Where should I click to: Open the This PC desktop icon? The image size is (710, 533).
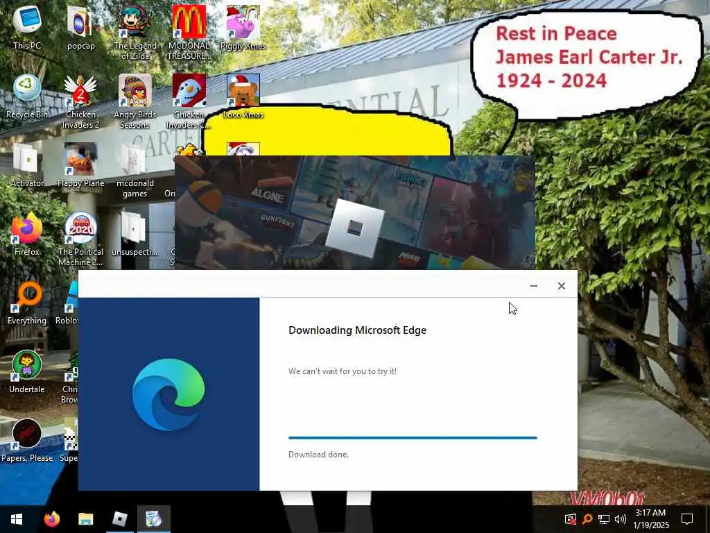coord(27,28)
